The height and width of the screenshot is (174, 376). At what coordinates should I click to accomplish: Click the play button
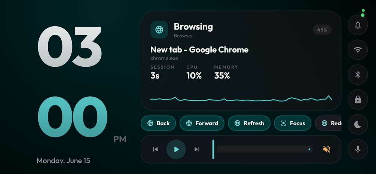(x=176, y=149)
